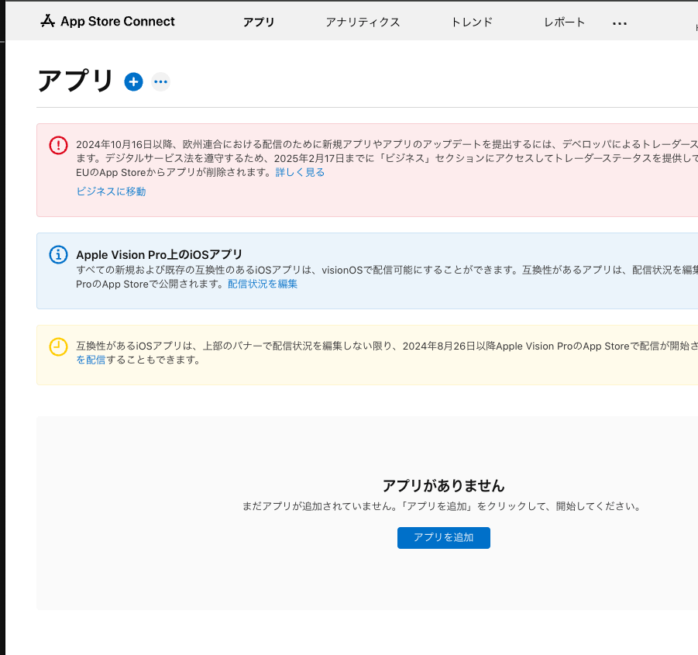This screenshot has width=698, height=655.
Task: Click the App Store Connect logo icon
Action: [47, 21]
